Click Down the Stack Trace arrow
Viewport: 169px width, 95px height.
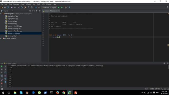[5, 69]
